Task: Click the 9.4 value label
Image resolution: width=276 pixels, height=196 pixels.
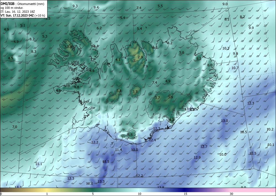Action: coord(96,7)
